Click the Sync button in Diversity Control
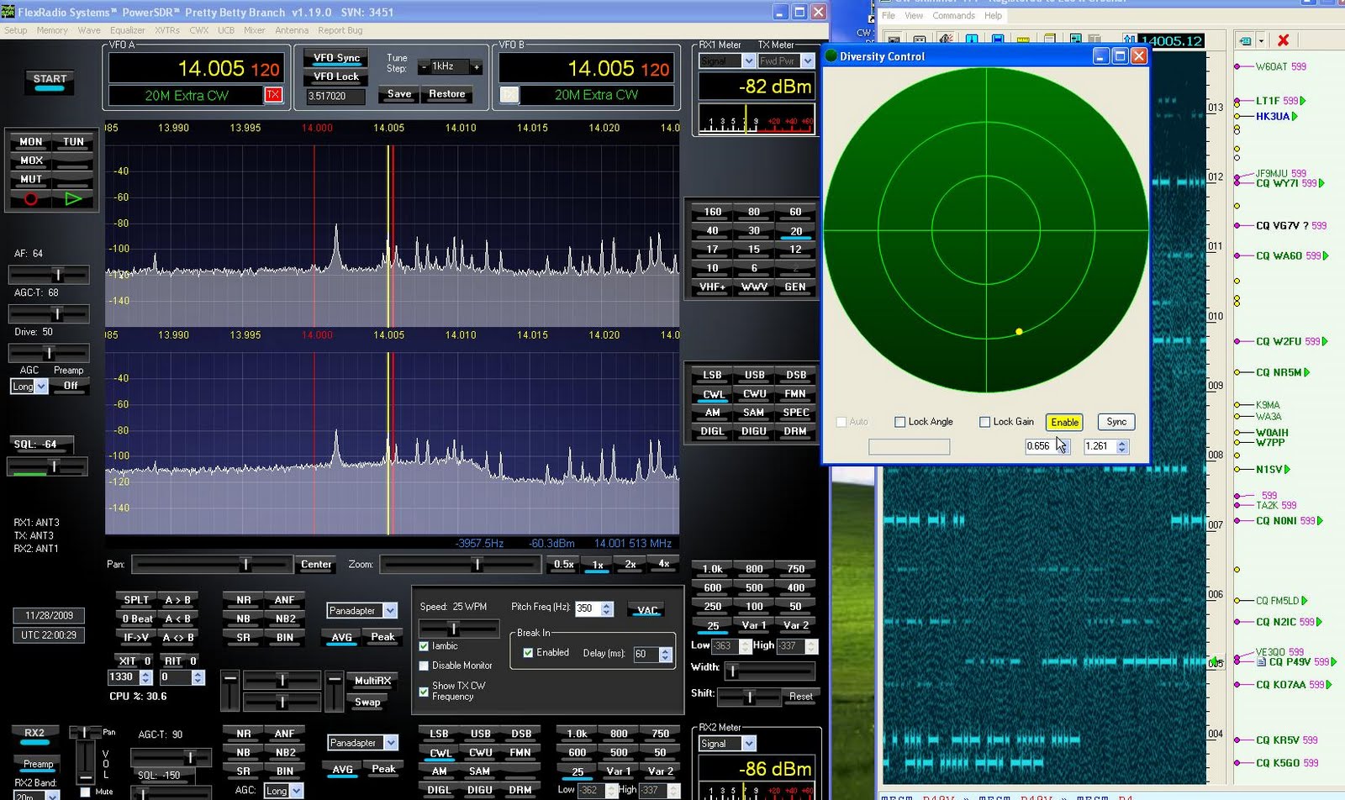 point(1116,422)
